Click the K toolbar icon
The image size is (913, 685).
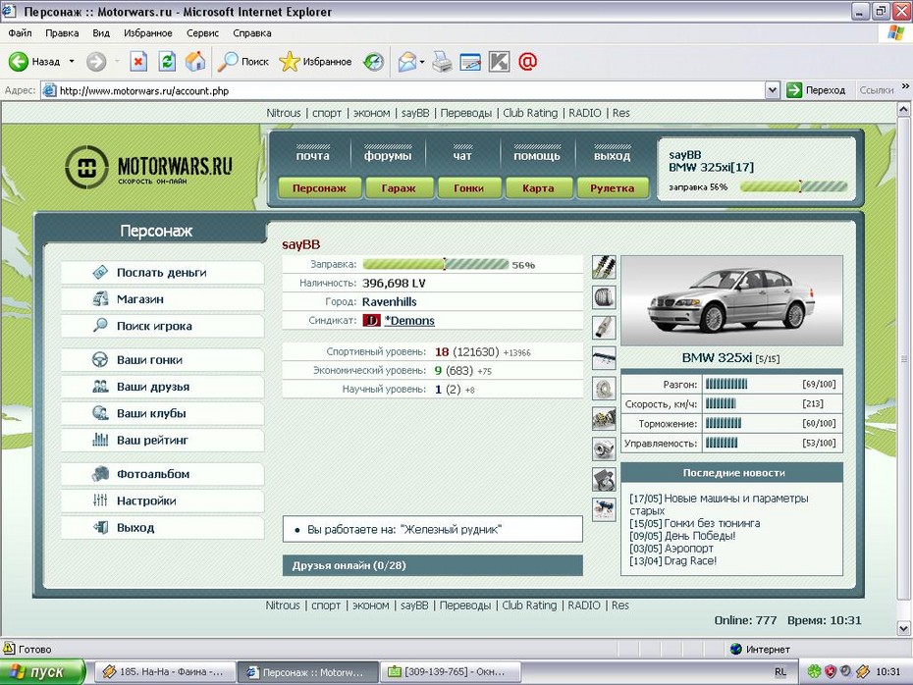(499, 61)
